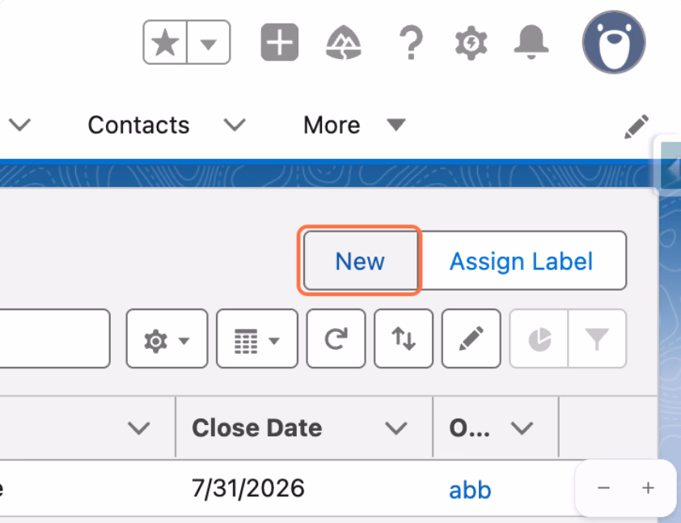Click the abb owner link
This screenshot has width=681, height=523.
coord(470,490)
